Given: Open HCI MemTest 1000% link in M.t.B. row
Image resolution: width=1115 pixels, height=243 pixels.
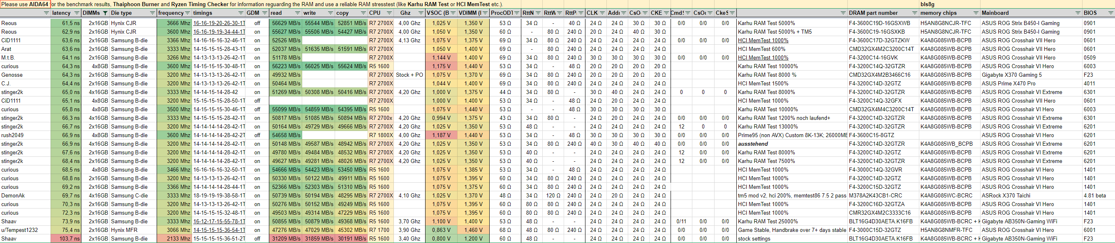Looking at the screenshot, I should coord(763,57).
